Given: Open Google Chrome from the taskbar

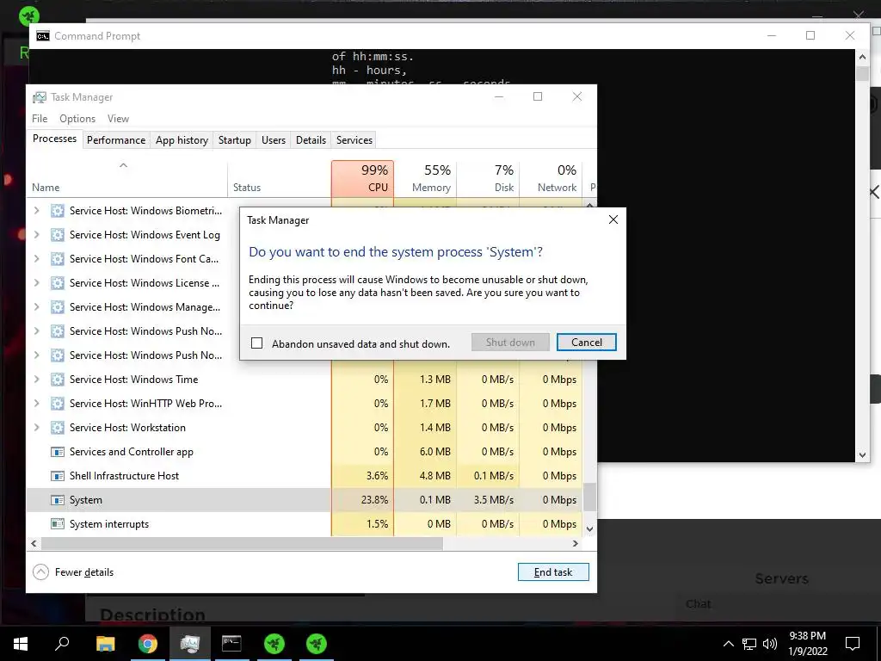Looking at the screenshot, I should point(148,644).
